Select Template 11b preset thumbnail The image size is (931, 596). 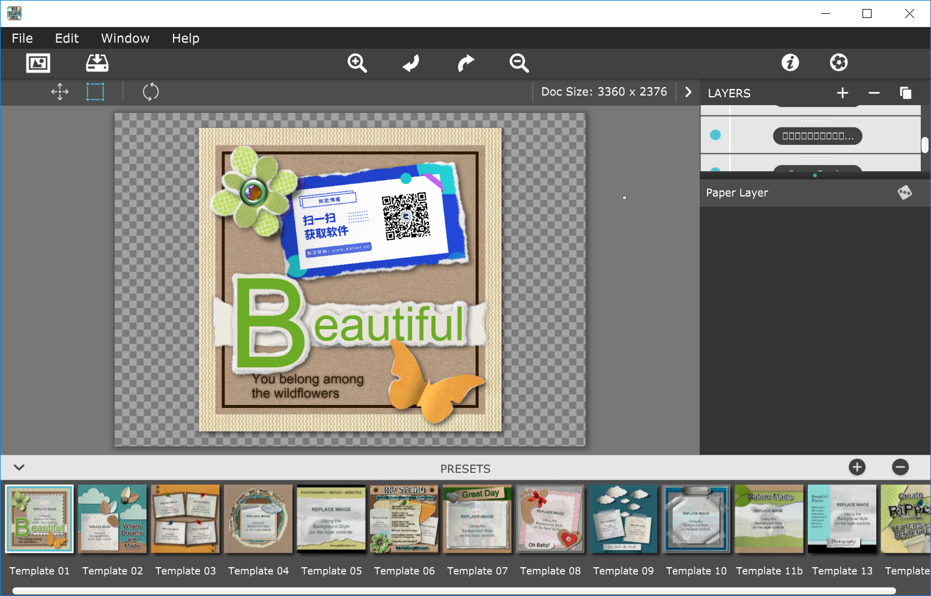pyautogui.click(x=769, y=519)
